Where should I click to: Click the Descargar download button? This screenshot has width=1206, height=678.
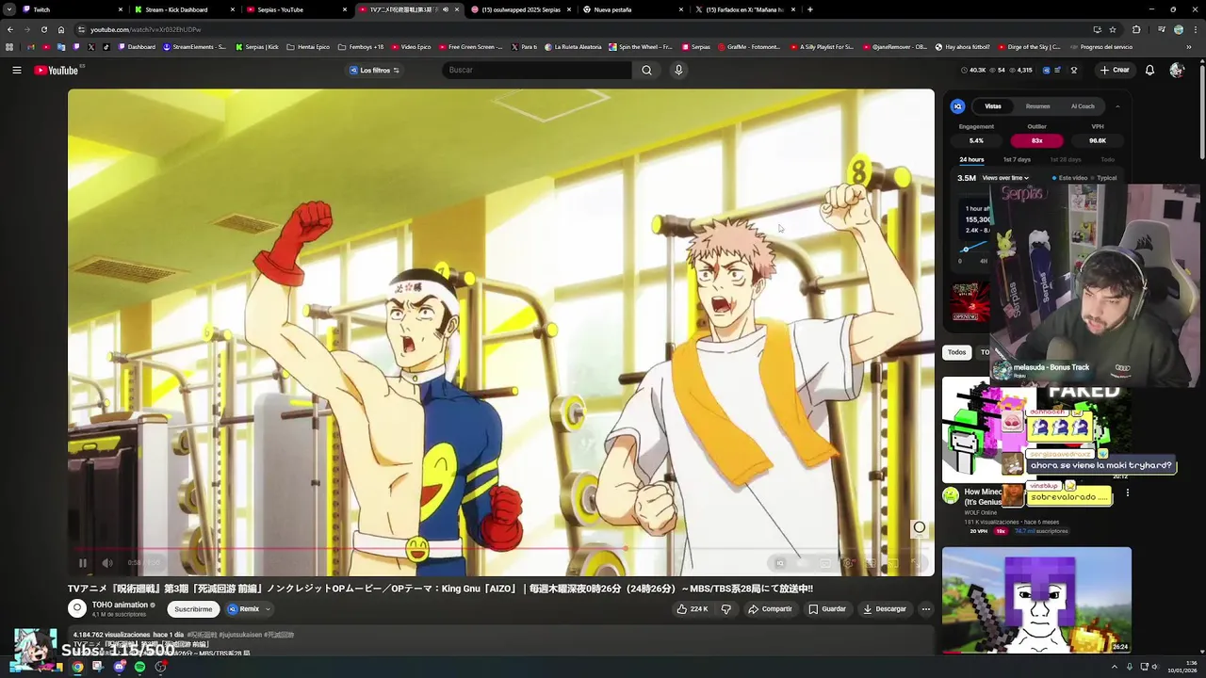(885, 609)
